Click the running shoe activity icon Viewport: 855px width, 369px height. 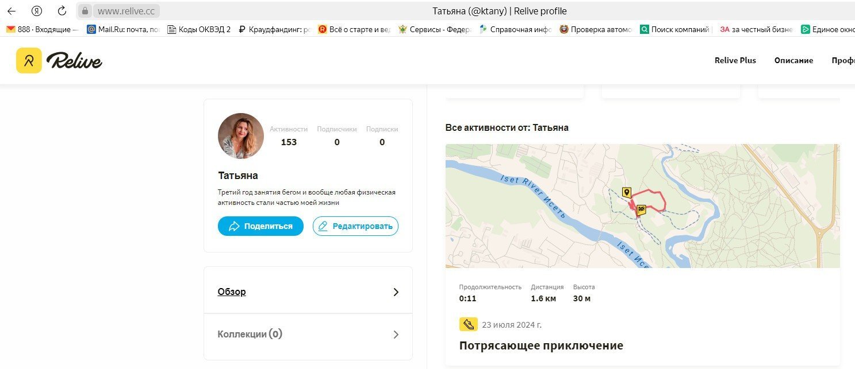tap(469, 324)
